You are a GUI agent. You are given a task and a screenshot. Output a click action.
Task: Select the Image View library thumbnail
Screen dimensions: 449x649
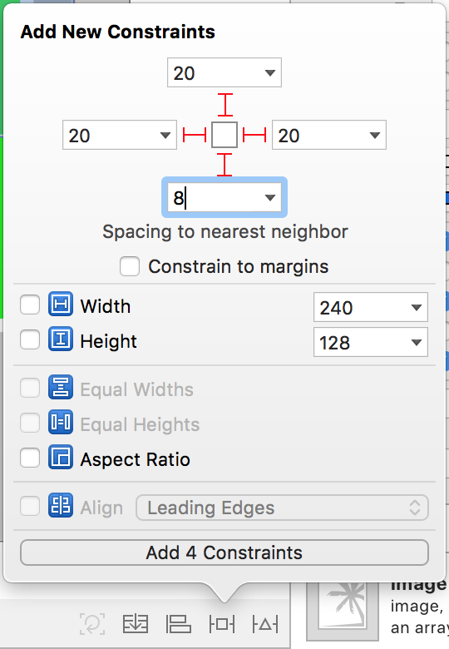pyautogui.click(x=343, y=611)
